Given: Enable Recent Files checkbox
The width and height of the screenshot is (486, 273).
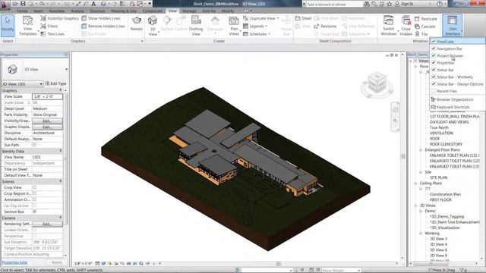Looking at the screenshot, I should pos(434,91).
